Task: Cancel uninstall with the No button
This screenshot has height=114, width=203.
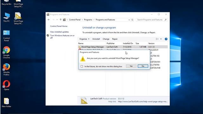Action: [143, 66]
